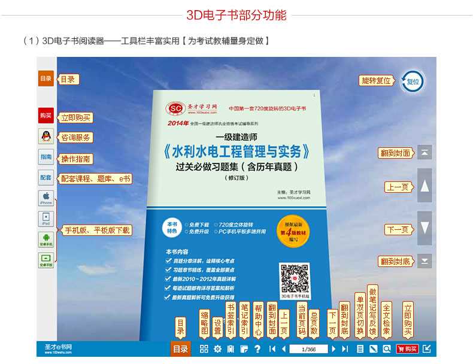This screenshot has width=473, height=364.
Task: Open the bookmark index icon
Action: tap(231, 349)
